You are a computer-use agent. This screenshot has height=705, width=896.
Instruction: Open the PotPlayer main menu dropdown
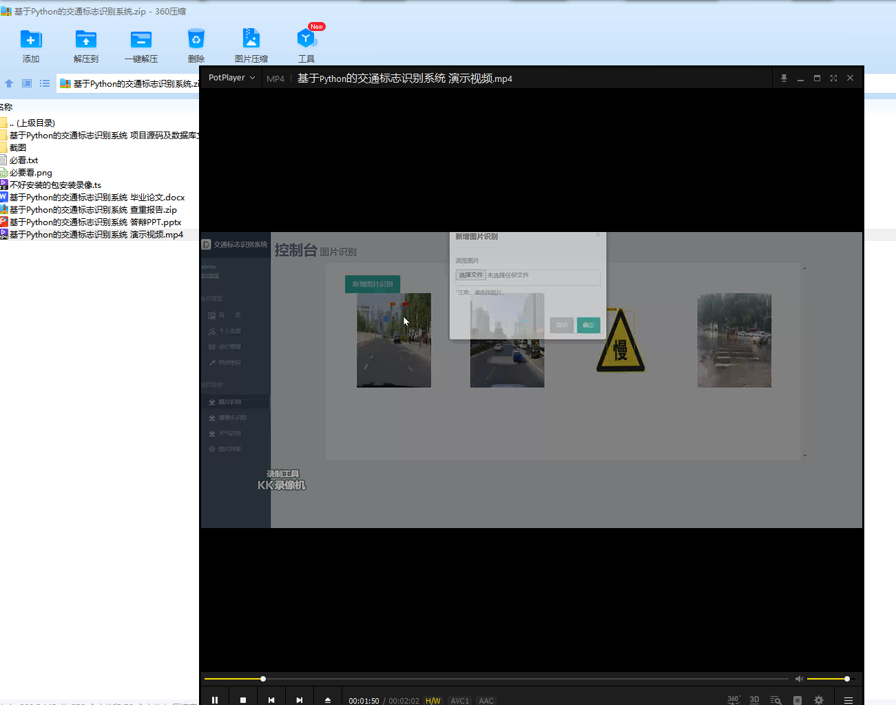pos(231,78)
